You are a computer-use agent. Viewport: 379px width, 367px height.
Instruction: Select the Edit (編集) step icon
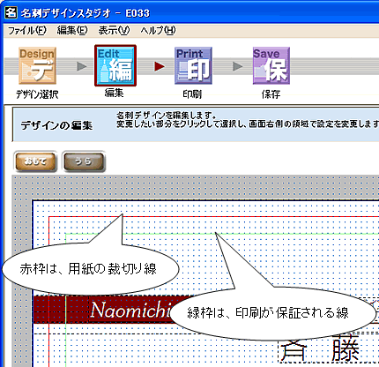(115, 65)
